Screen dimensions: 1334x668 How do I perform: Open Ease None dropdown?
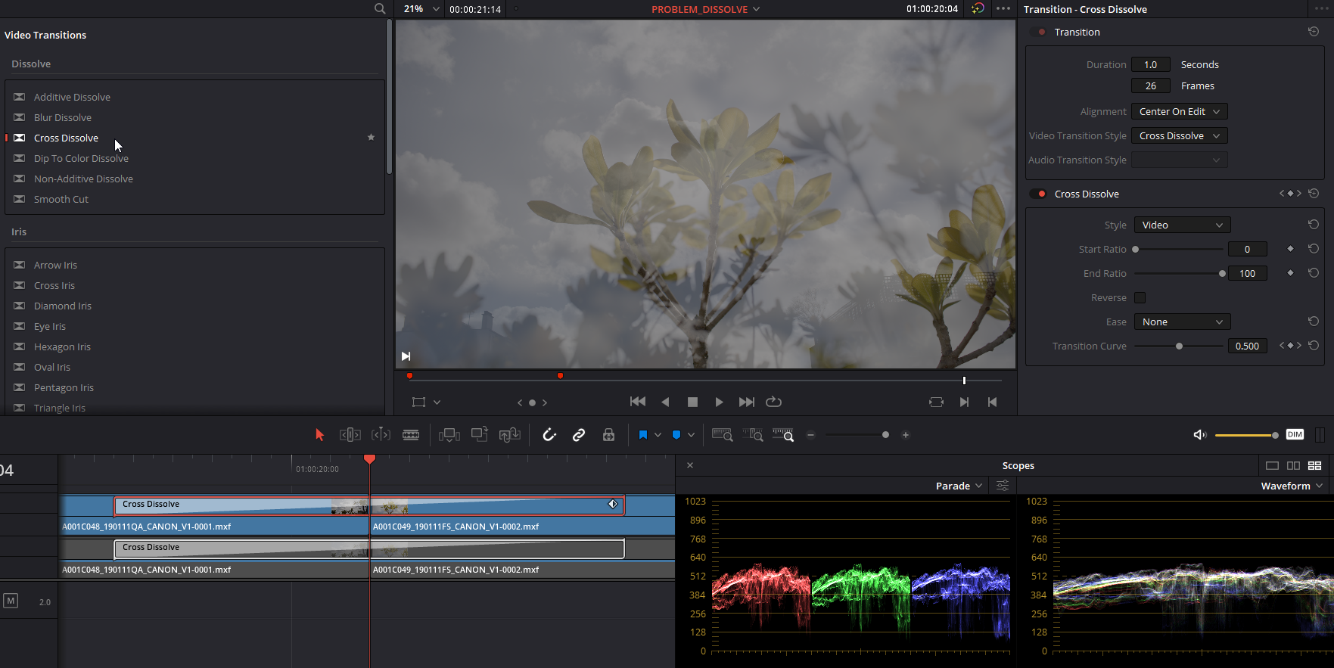point(1183,322)
